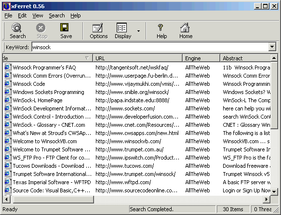Click page icon beside Texas Imperial Software
The height and width of the screenshot is (215, 281).
[8, 182]
